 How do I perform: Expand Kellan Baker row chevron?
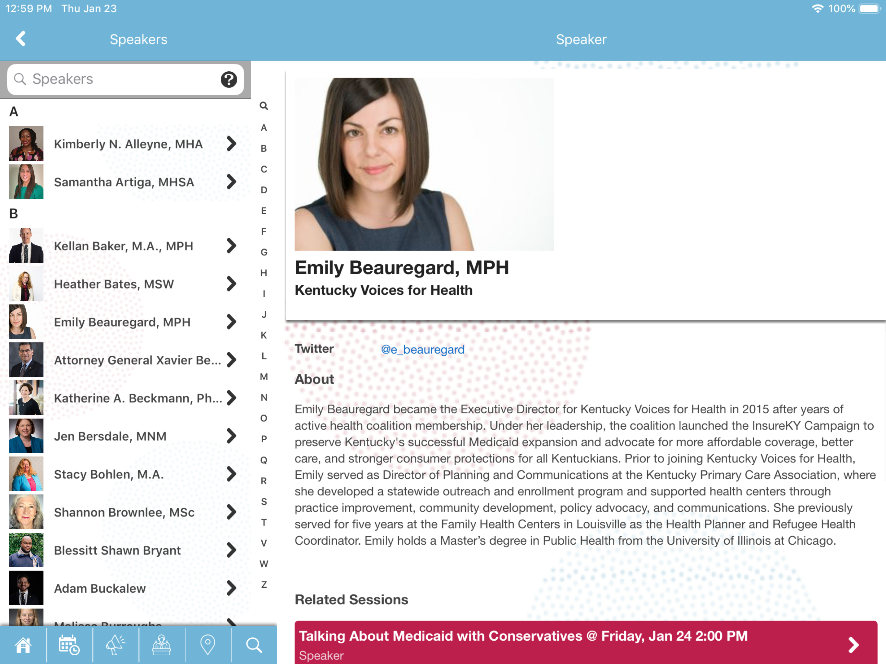click(x=231, y=245)
